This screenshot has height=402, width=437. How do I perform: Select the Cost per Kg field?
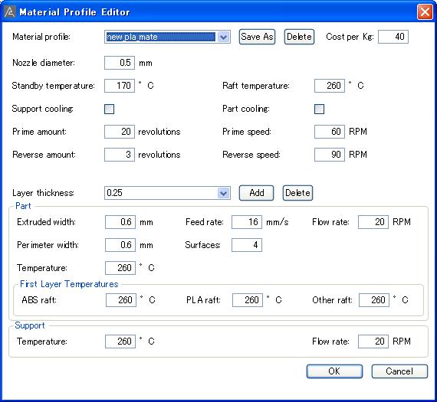pyautogui.click(x=393, y=37)
